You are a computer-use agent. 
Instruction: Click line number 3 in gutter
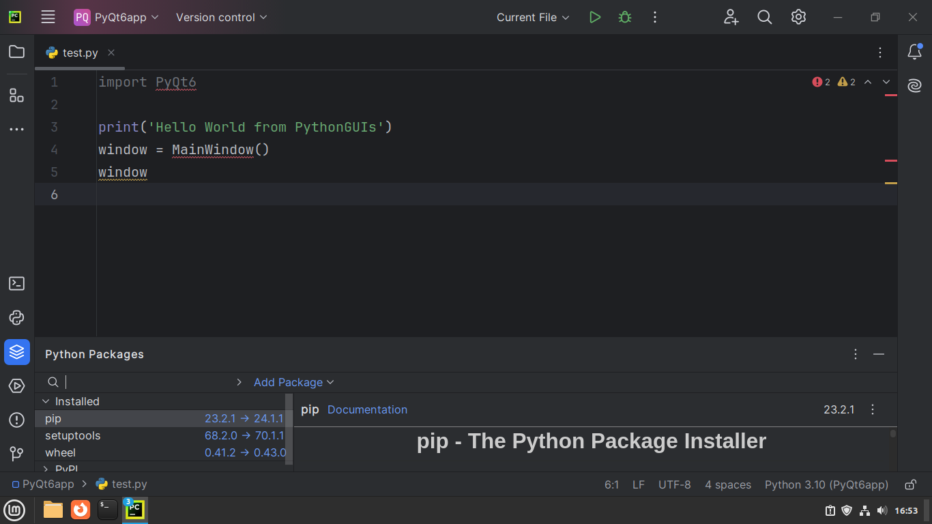click(x=54, y=127)
